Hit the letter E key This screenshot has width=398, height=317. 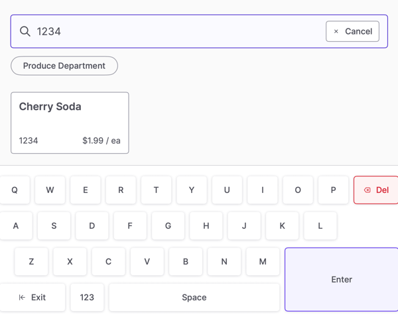point(85,190)
